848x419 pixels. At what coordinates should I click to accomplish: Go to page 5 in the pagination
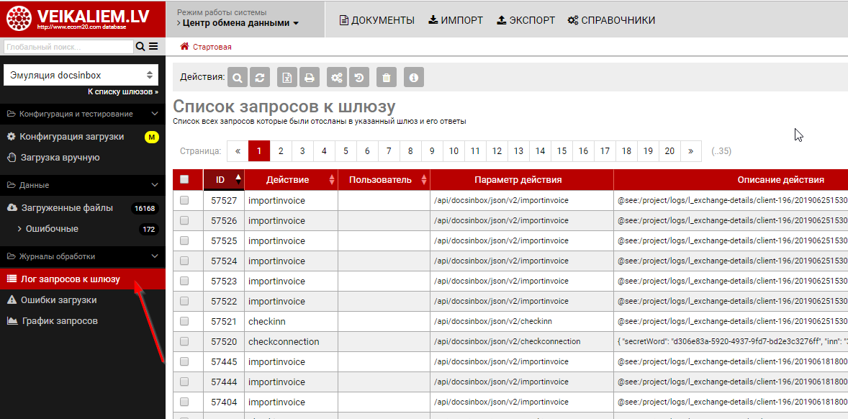click(x=346, y=151)
